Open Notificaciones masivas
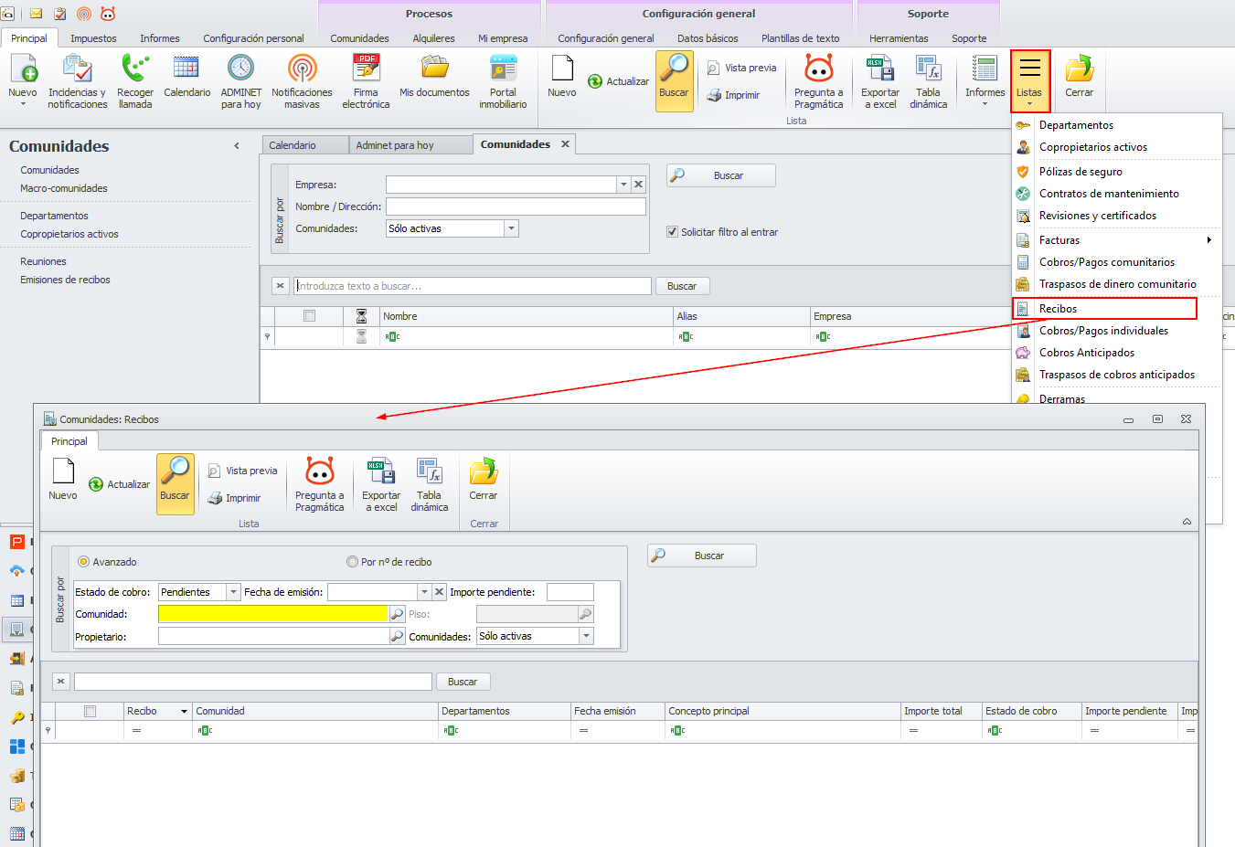This screenshot has width=1235, height=847. [x=302, y=81]
